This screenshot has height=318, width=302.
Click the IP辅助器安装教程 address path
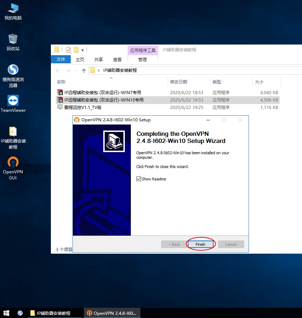click(x=120, y=70)
